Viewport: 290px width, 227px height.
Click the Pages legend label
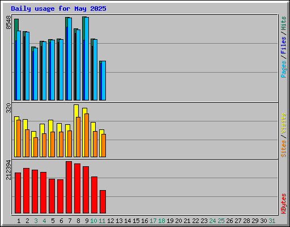283,69
